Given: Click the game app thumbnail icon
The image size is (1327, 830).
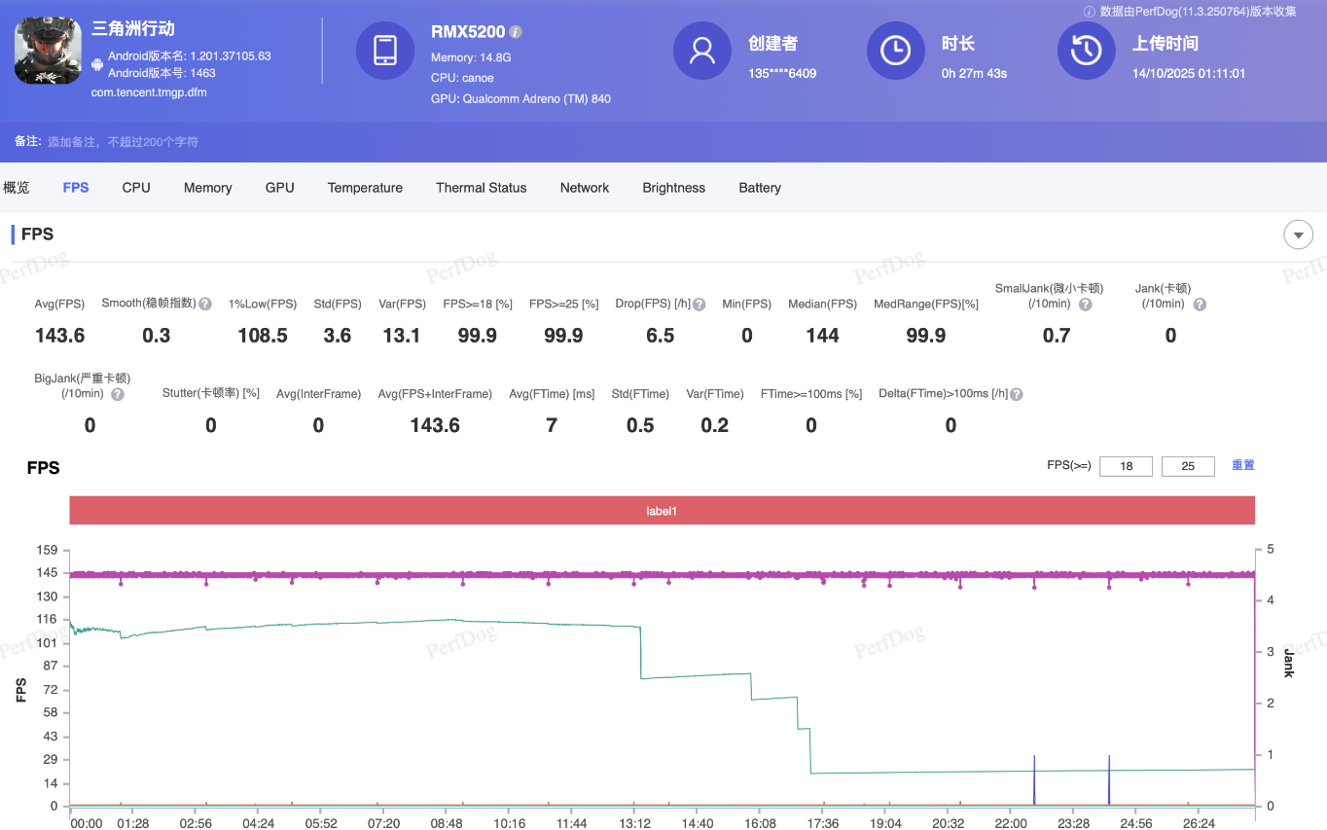Looking at the screenshot, I should (x=48, y=51).
